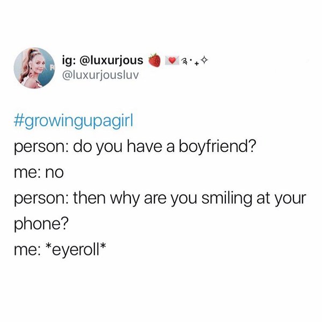This screenshot has width=322, height=322.
Task: Click the word smiling in the tweet
Action: [226, 199]
